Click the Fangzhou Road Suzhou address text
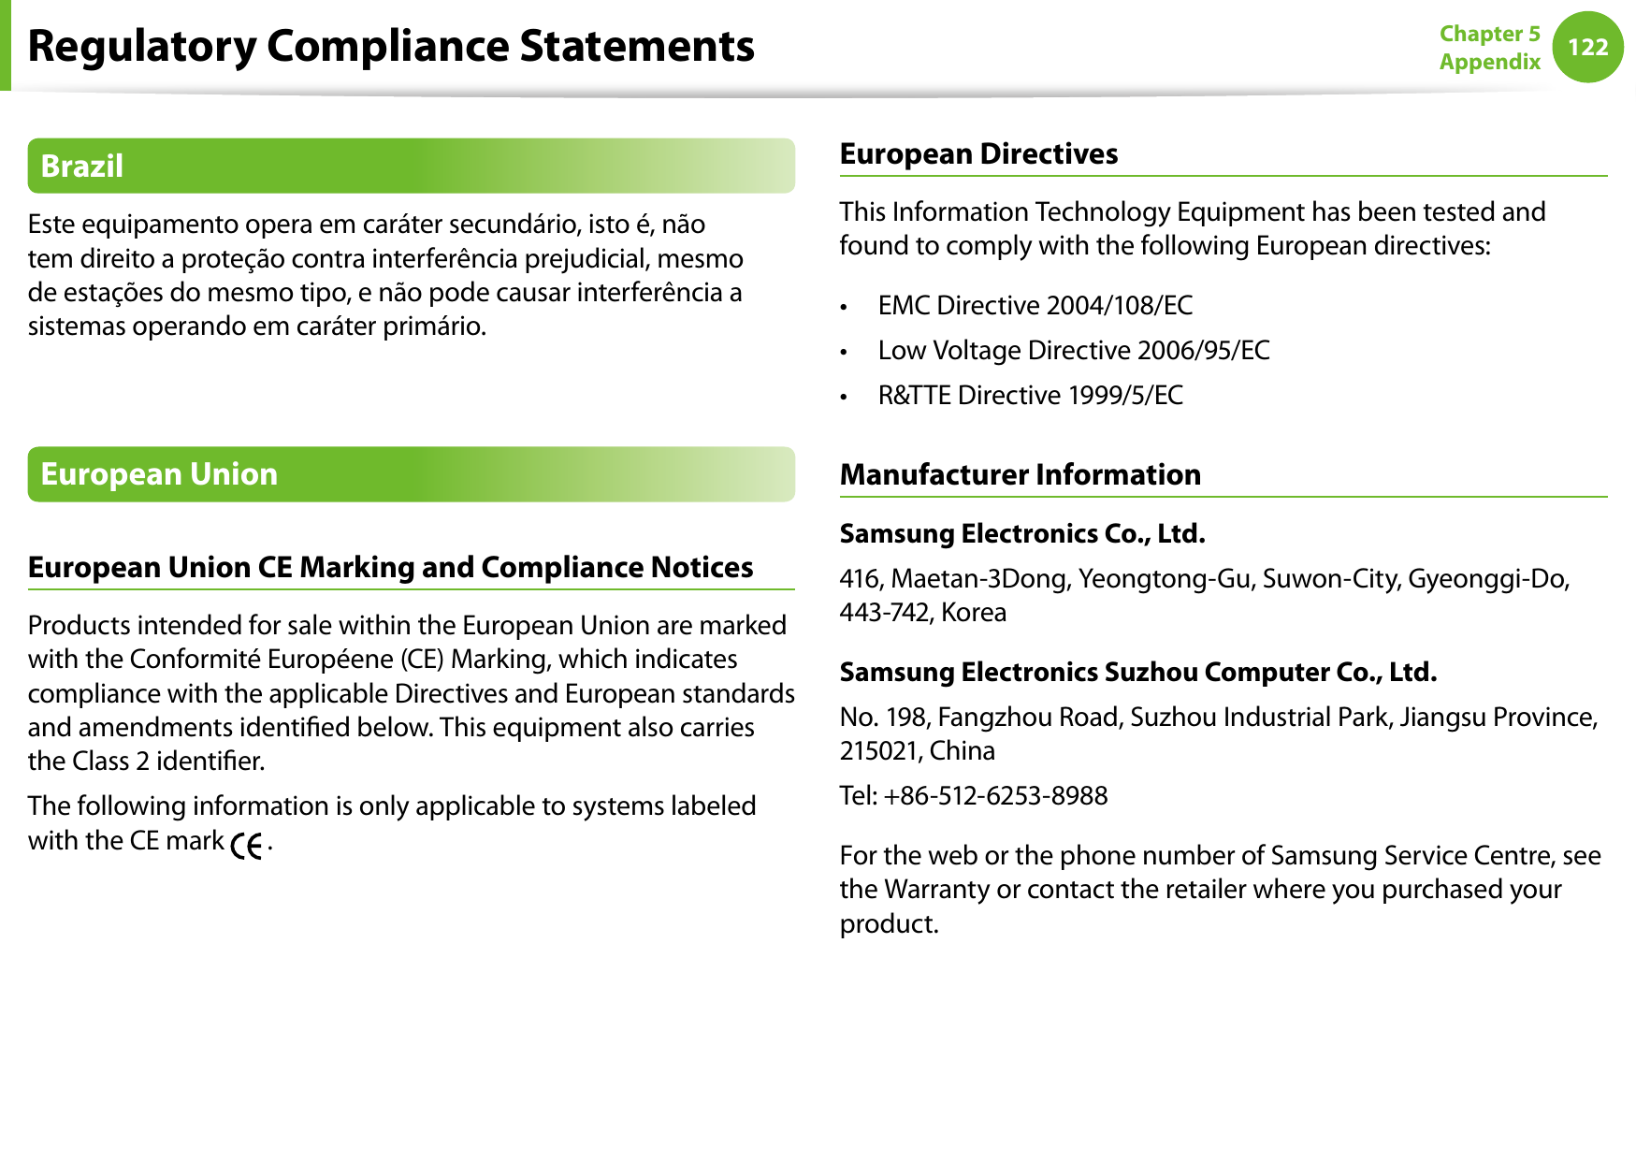1636x1161 pixels. pos(1218,733)
